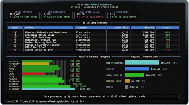
Task: Click the bronze medal rank icon
Action: click(x=16, y=37)
